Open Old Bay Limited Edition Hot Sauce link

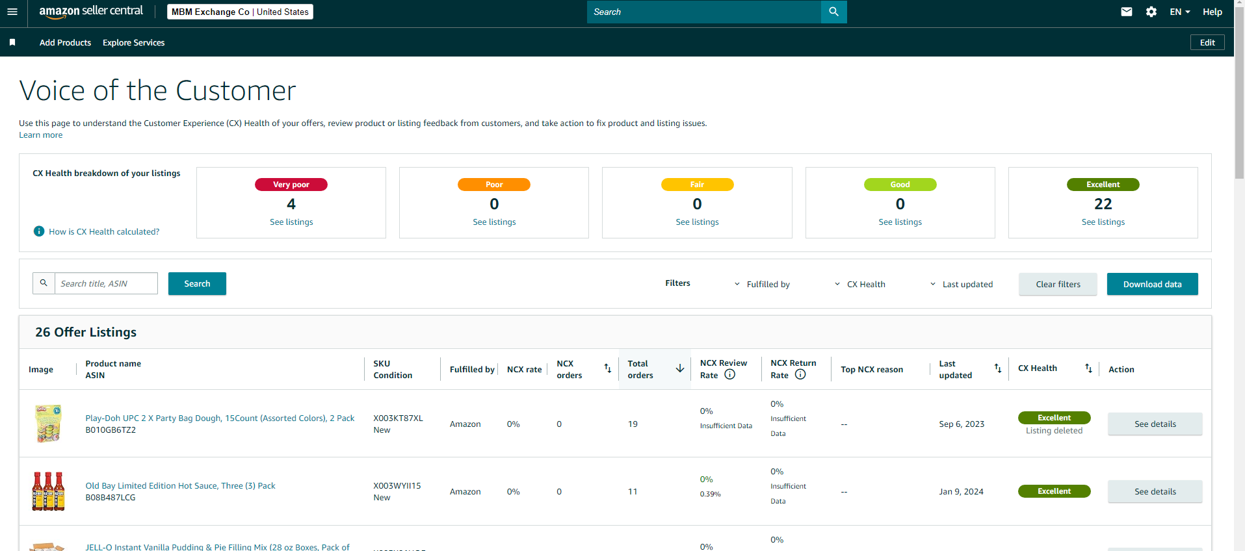coord(180,485)
